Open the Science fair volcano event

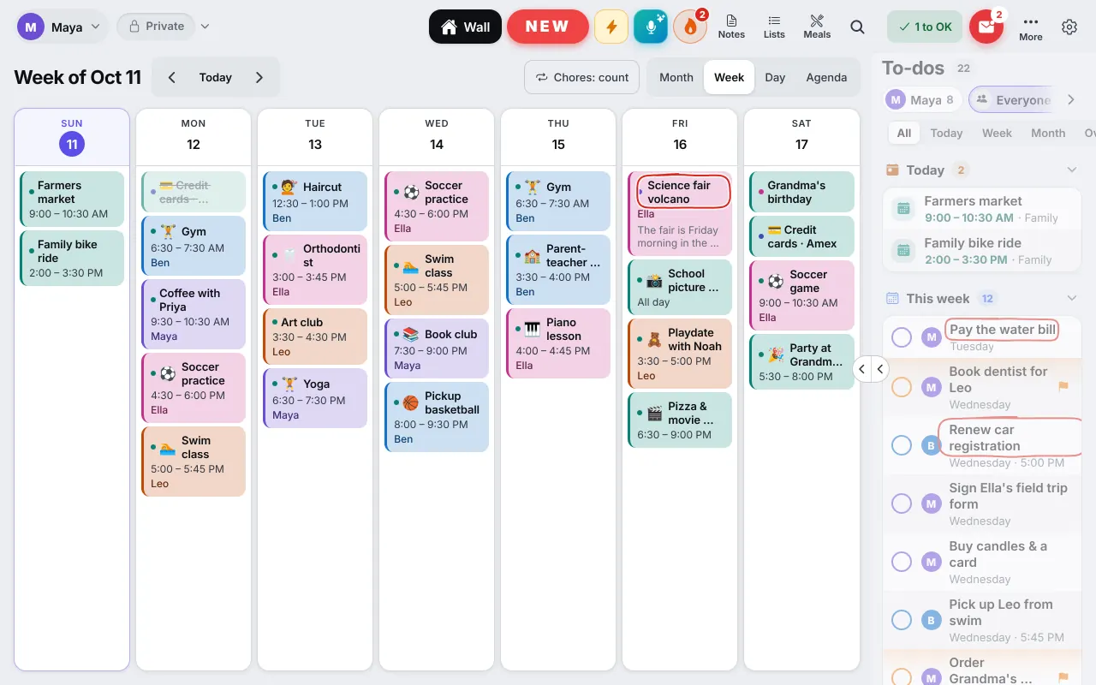[x=680, y=214]
